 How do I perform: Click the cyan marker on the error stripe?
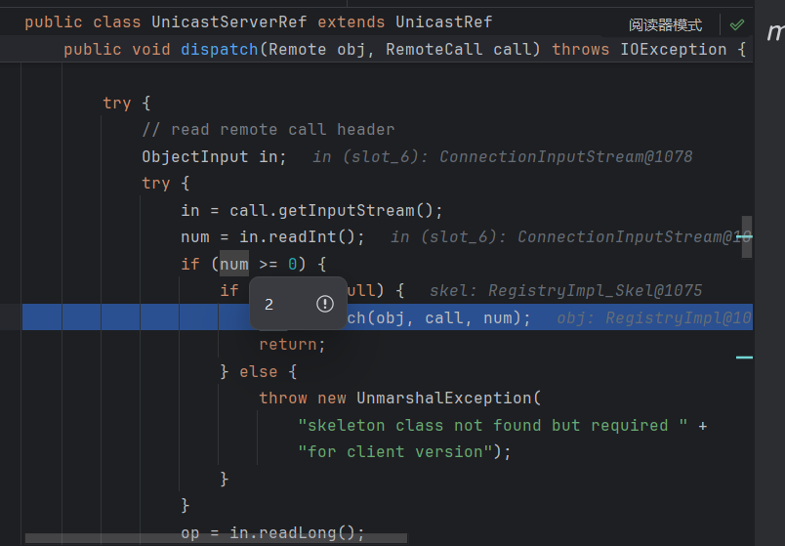point(744,357)
